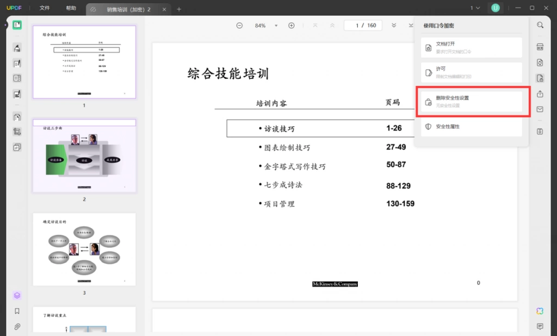Select page 1 thumbnail
The width and height of the screenshot is (557, 336).
pyautogui.click(x=84, y=62)
